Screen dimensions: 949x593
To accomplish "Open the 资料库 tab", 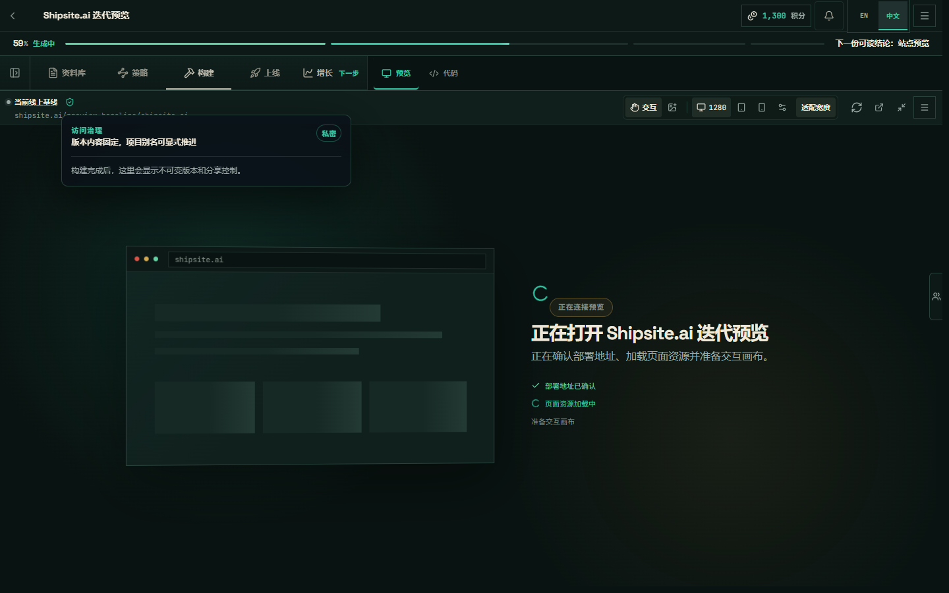I will (x=67, y=73).
